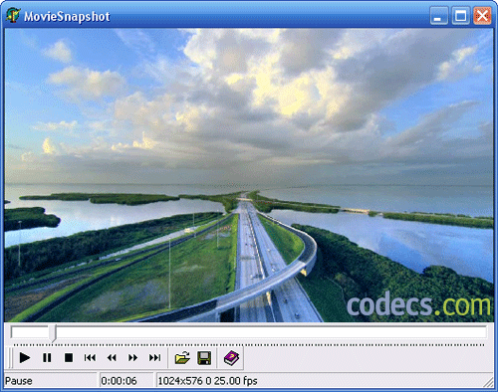Click the toolbar grip handle left of Play
This screenshot has height=392, width=498.
[x=10, y=358]
